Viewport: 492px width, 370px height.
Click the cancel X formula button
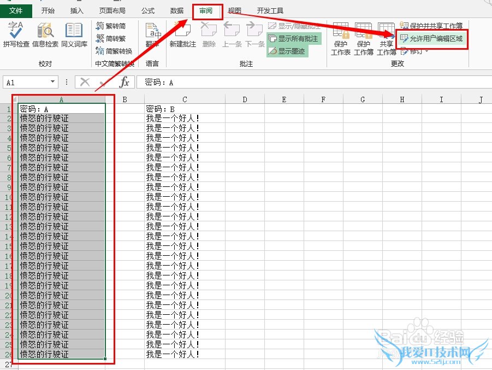pyautogui.click(x=85, y=83)
